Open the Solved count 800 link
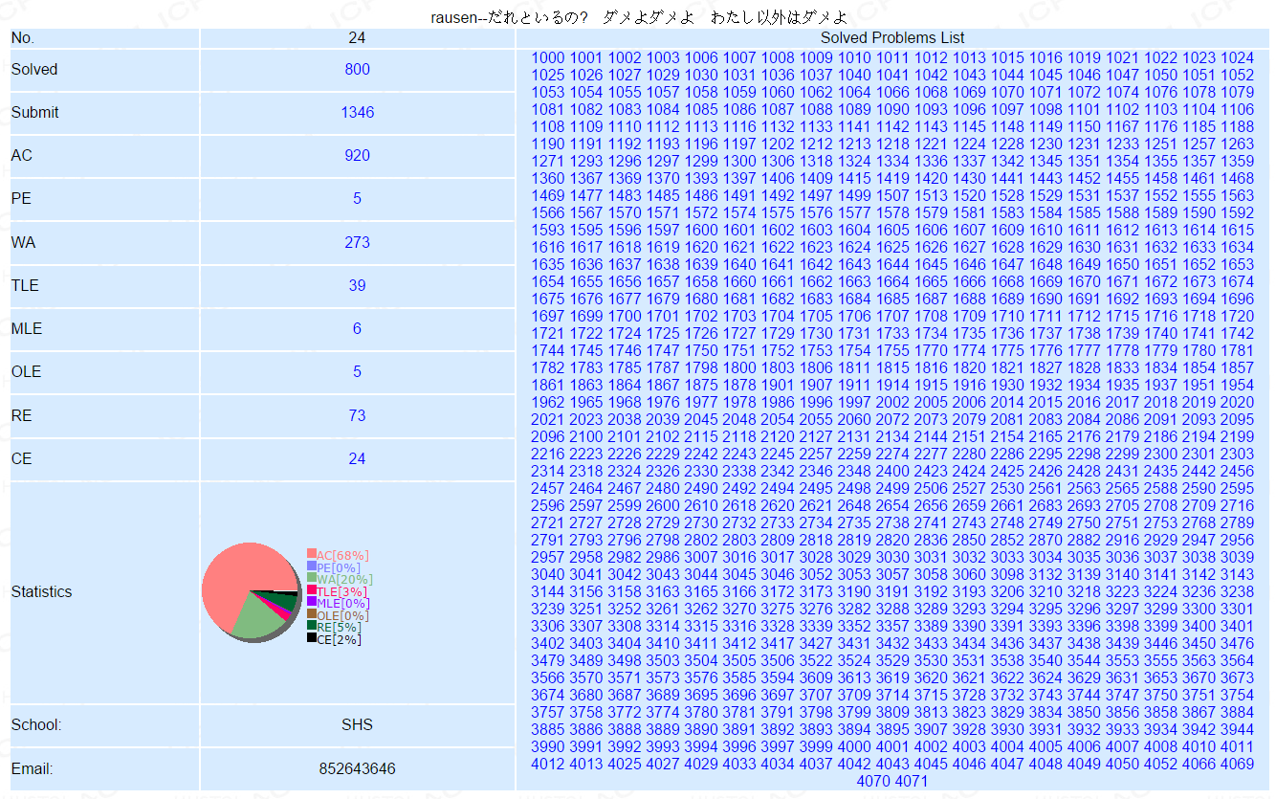The image size is (1276, 799). click(x=357, y=69)
